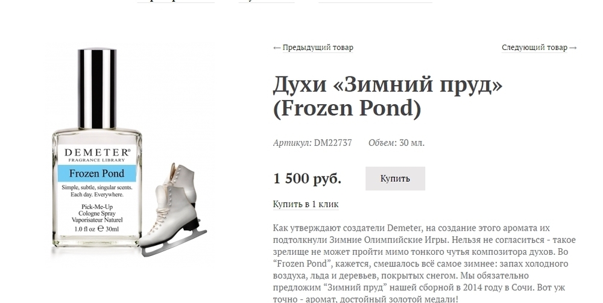
Task: Select Купить в 1 клик link
Action: point(306,204)
